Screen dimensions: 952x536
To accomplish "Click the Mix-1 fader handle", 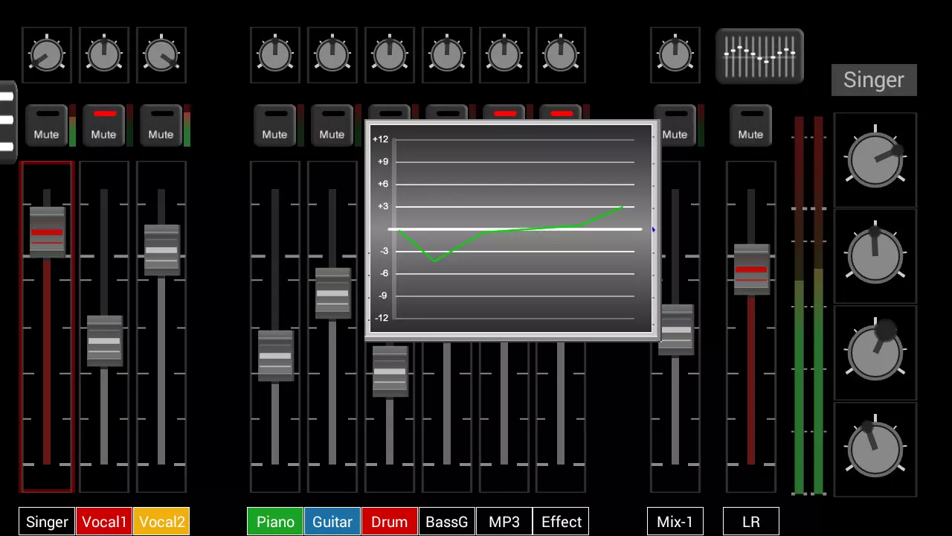I will [677, 331].
